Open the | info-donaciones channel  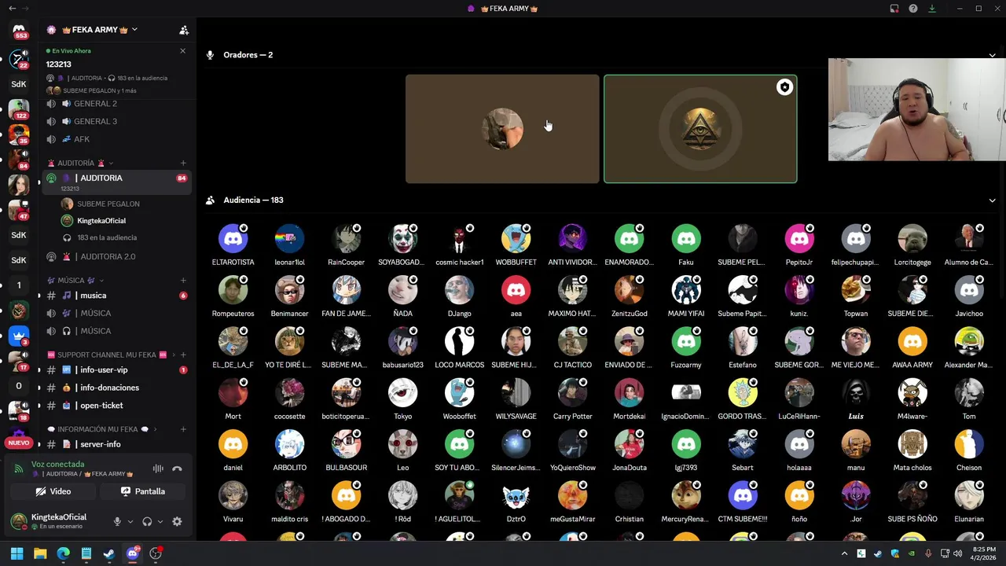pyautogui.click(x=116, y=388)
